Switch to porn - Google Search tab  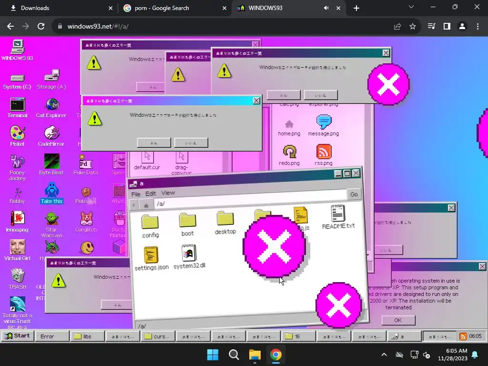click(175, 8)
